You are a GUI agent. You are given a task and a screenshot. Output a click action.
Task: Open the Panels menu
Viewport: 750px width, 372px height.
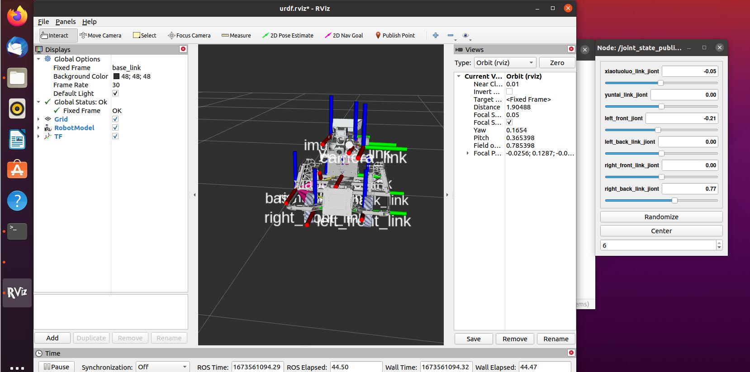[x=66, y=22]
